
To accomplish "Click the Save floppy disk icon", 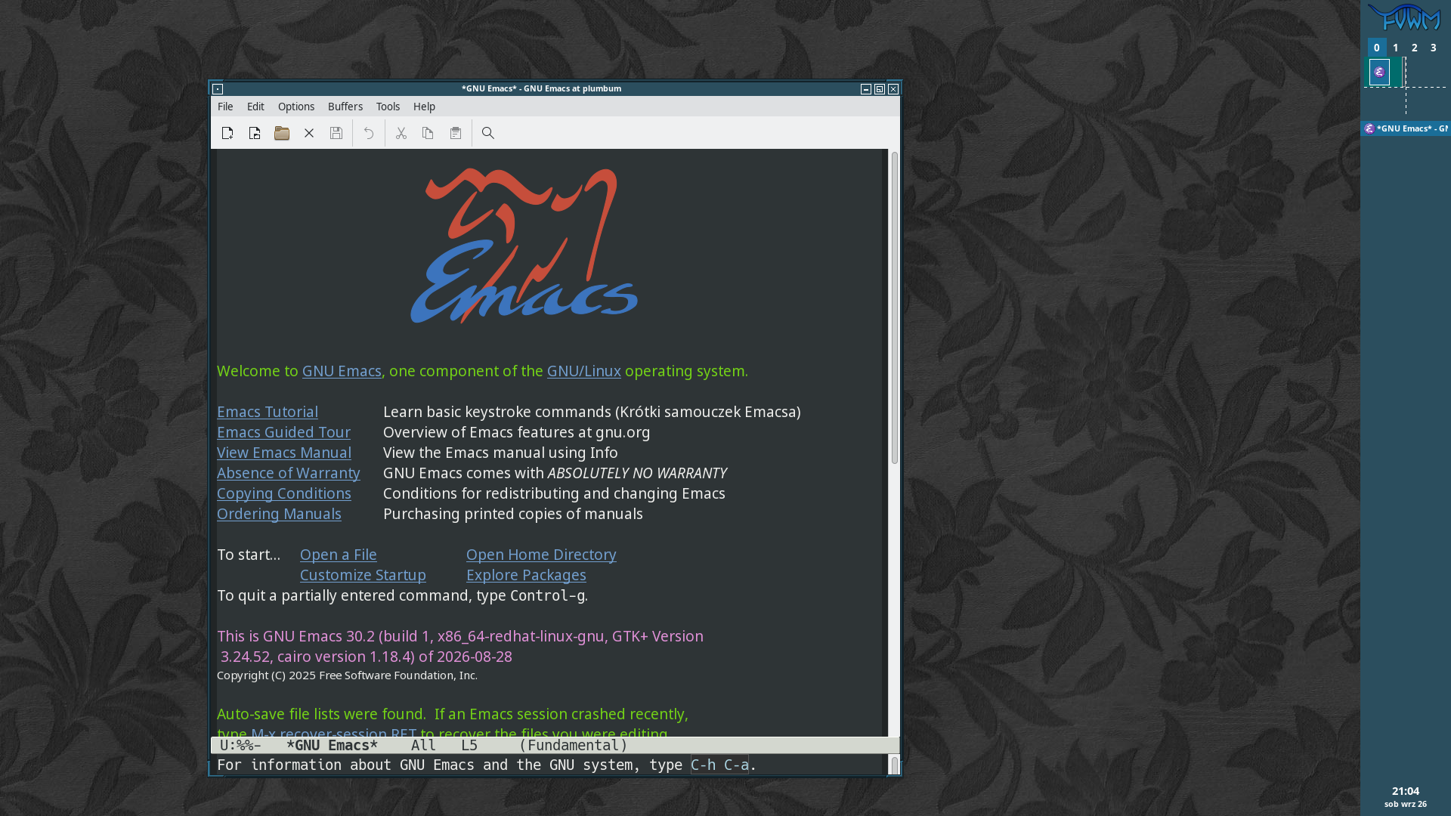I will pyautogui.click(x=336, y=134).
